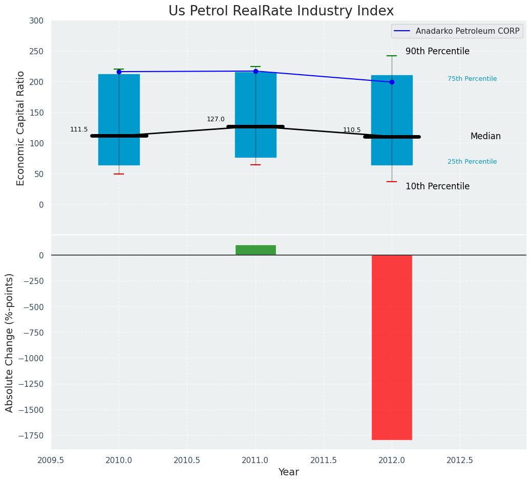The image size is (532, 482).
Task: Click the 111.5 median value label
Action: click(x=79, y=129)
